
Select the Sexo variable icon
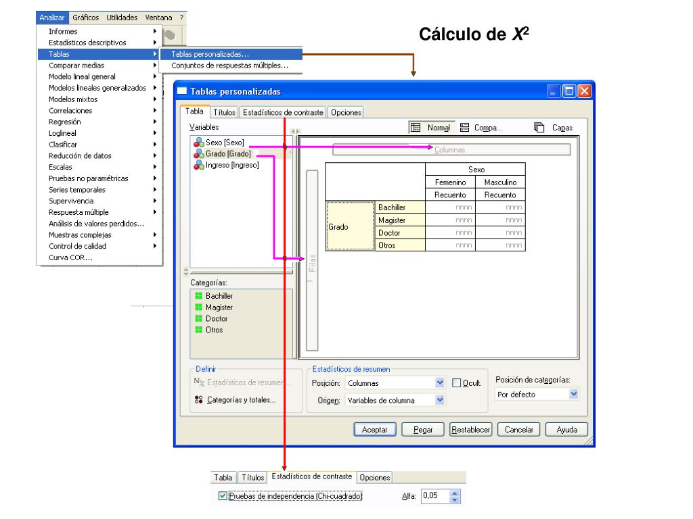pyautogui.click(x=198, y=143)
